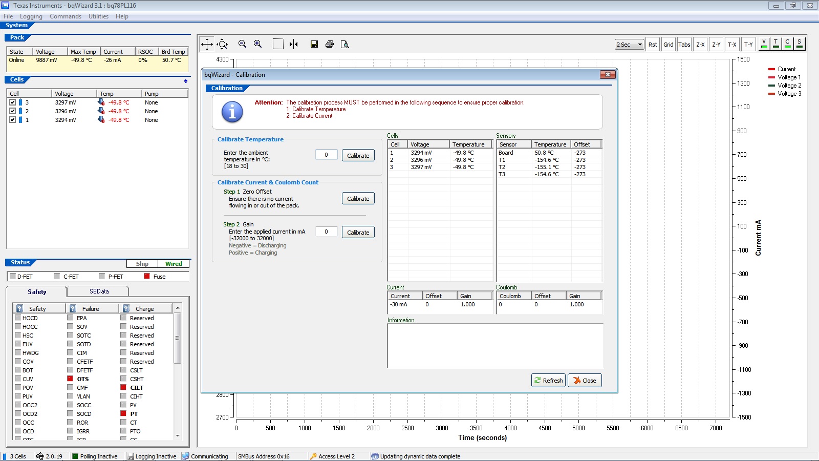The image size is (819, 461).
Task: Click the Polling Inactive status icon
Action: (75, 456)
